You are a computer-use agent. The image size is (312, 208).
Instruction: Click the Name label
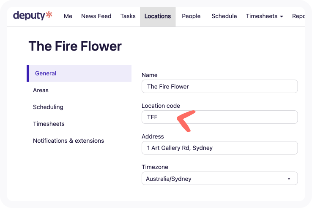click(x=149, y=75)
